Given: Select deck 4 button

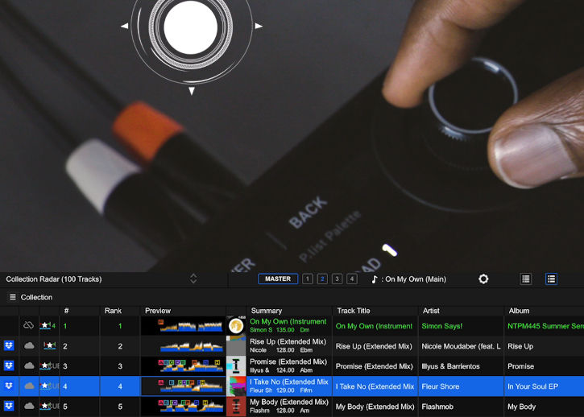Looking at the screenshot, I should (351, 279).
